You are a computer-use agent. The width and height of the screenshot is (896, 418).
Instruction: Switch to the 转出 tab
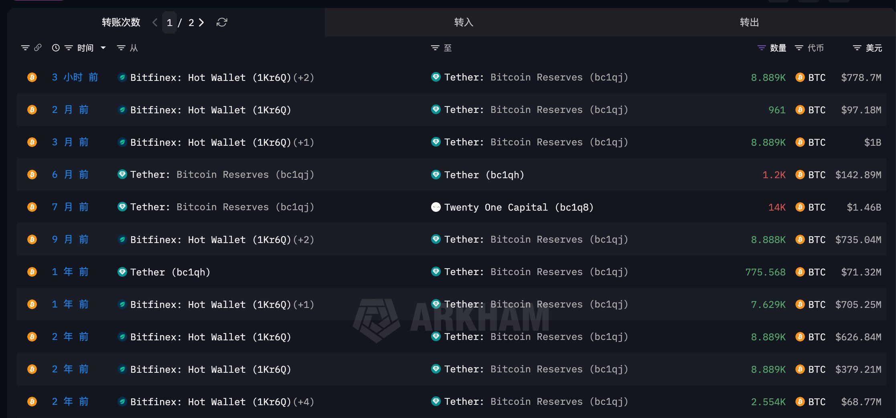(x=749, y=22)
